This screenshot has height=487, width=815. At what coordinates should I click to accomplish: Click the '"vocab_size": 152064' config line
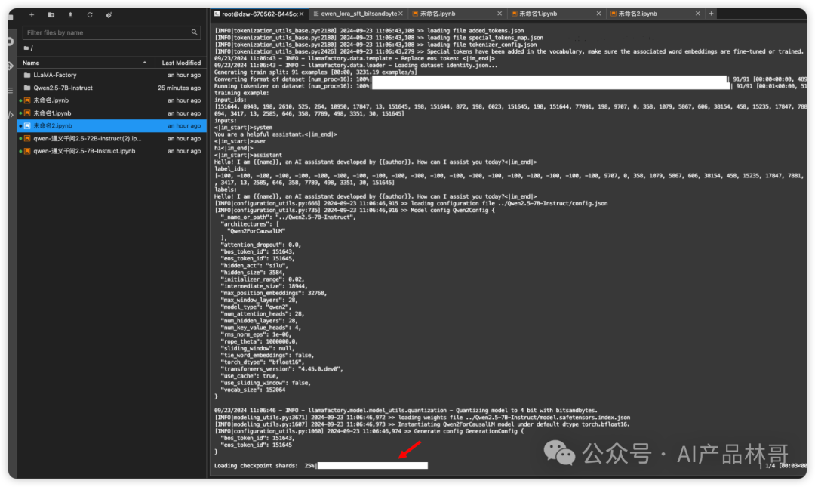click(x=253, y=390)
